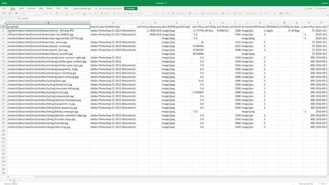This screenshot has height=185, width=329.
Task: Open the Paste dropdown arrow
Action: point(12,14)
